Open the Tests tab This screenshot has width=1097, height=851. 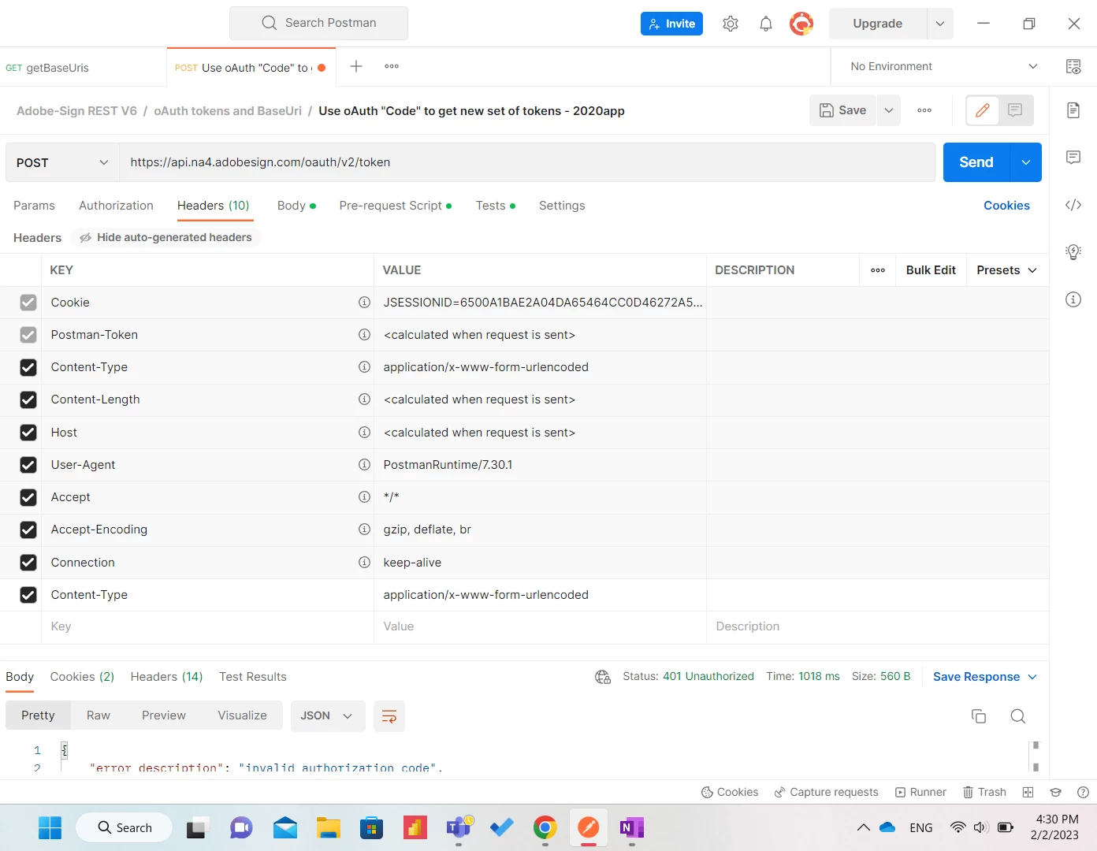(x=496, y=206)
